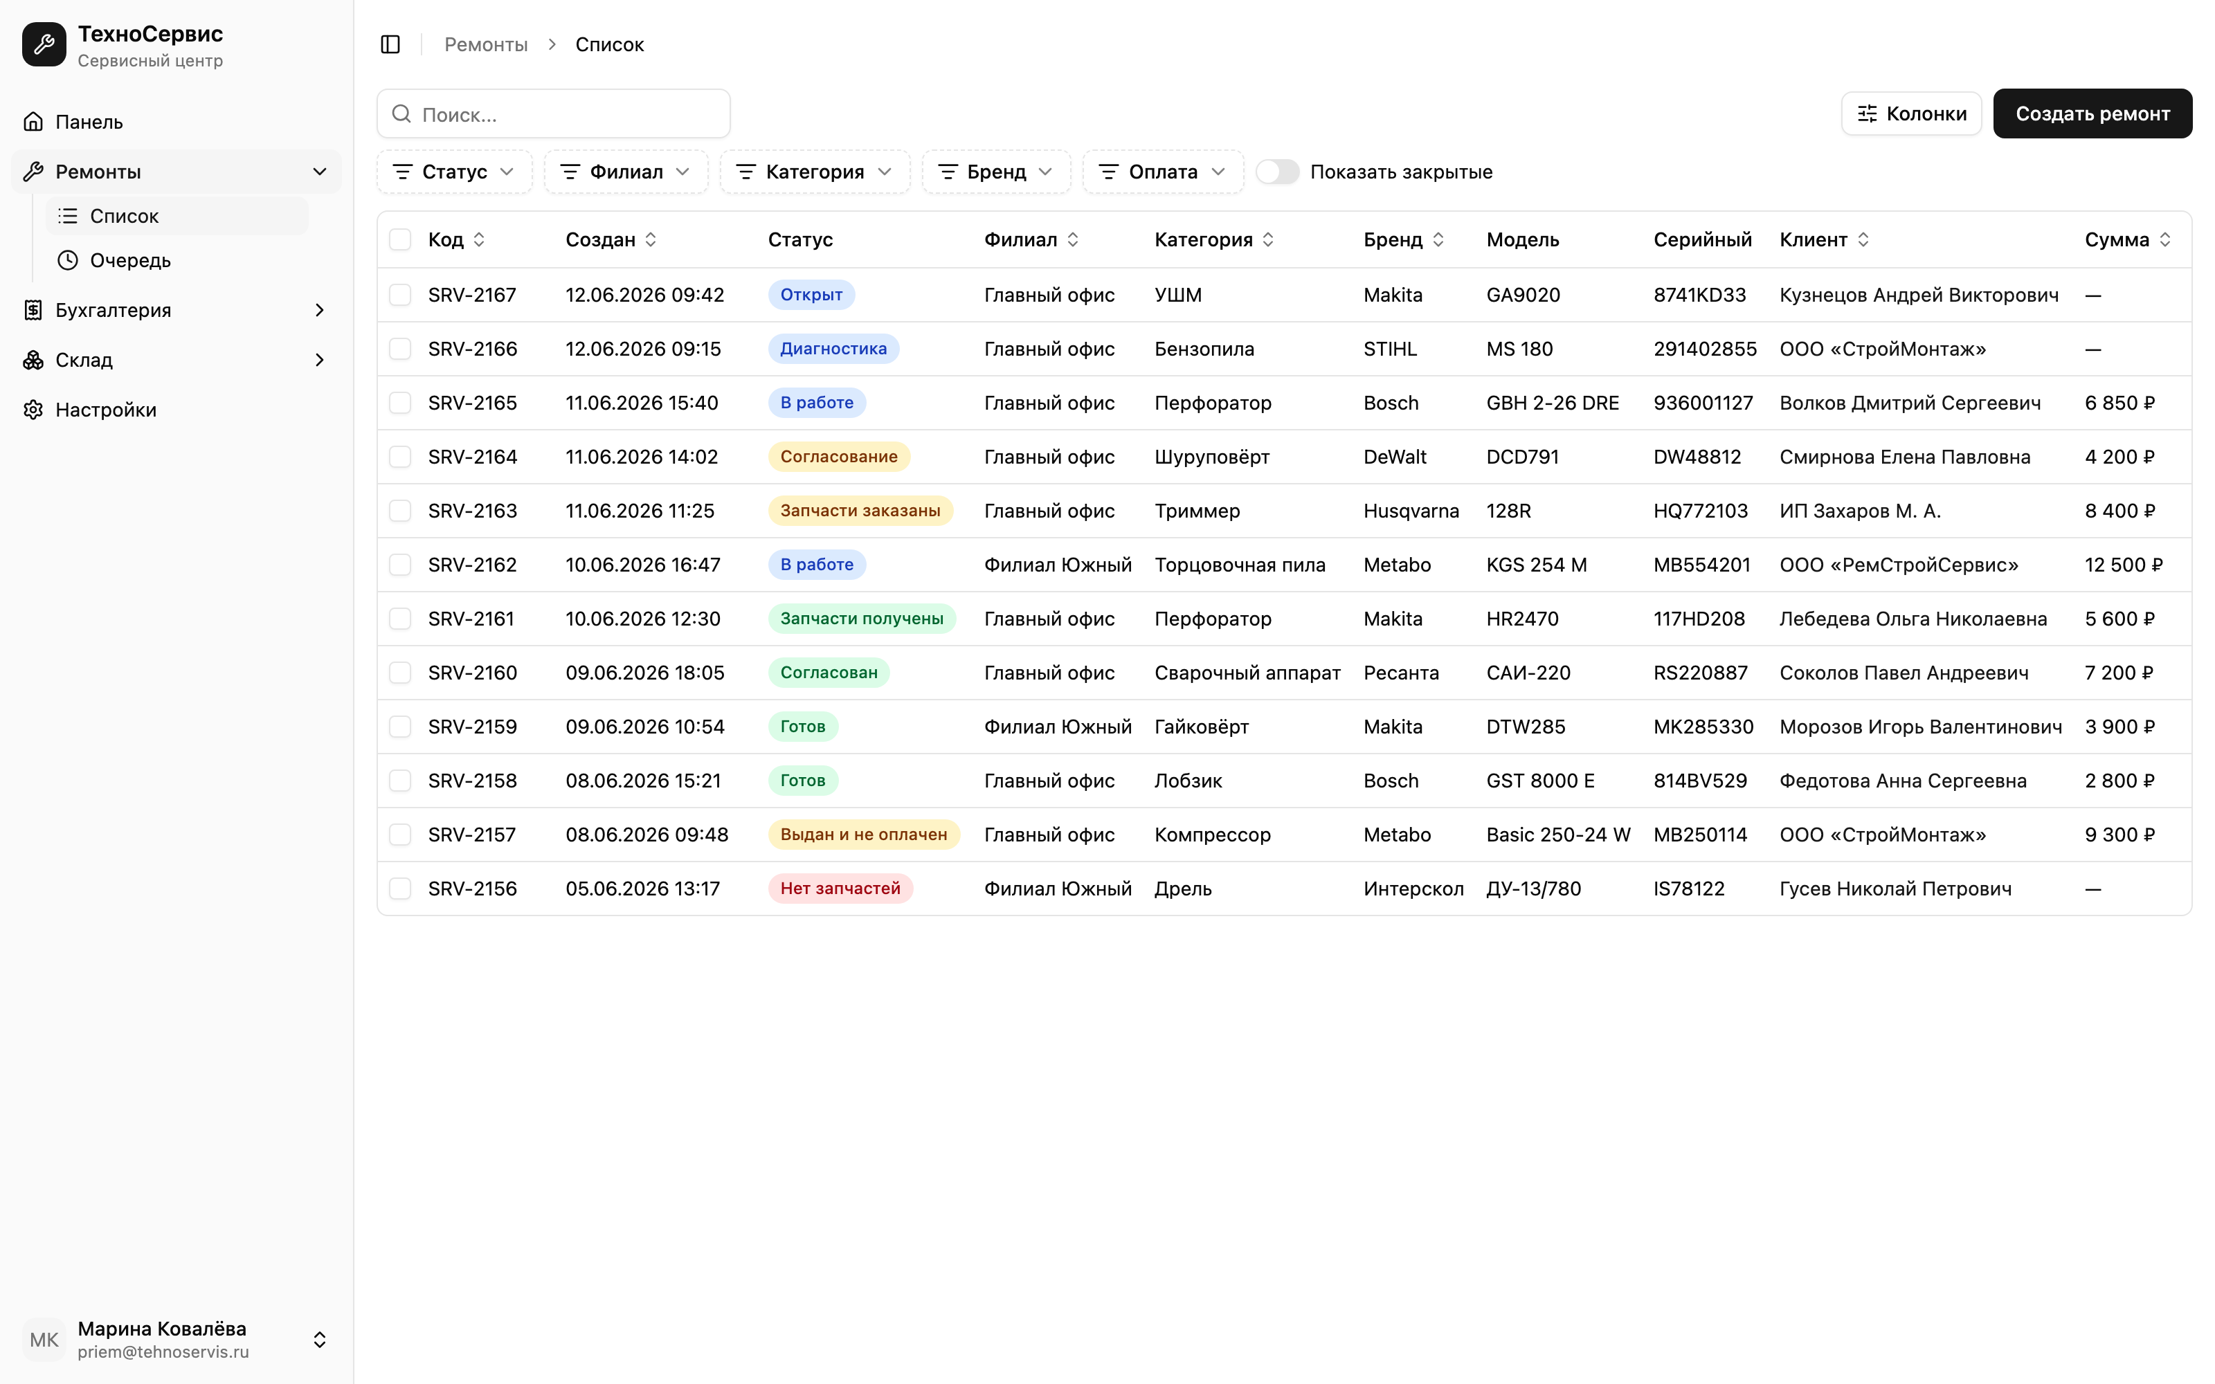Open repair SRV-2164 code link
This screenshot has width=2215, height=1384.
click(x=472, y=457)
